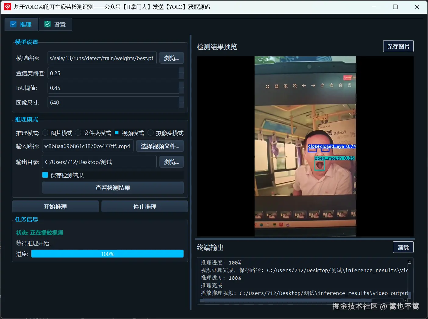This screenshot has height=319, width=428.
Task: Click the 状态: 正在播放视频 status text
Action: coord(40,232)
